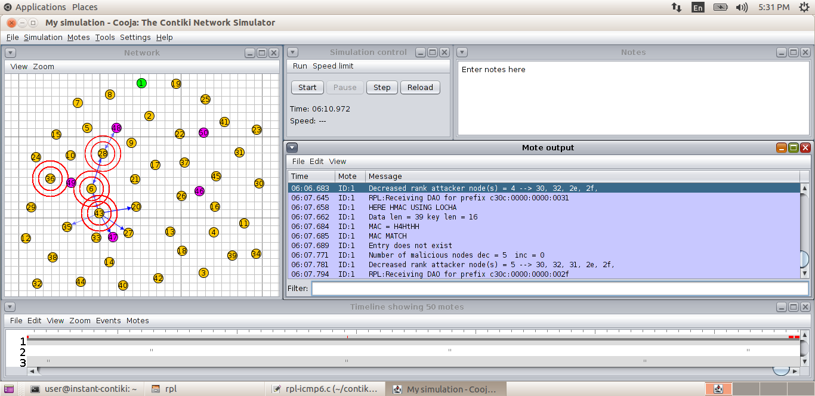The image size is (815, 396).
Task: Open Motes menu in main menubar
Action: pyautogui.click(x=79, y=37)
